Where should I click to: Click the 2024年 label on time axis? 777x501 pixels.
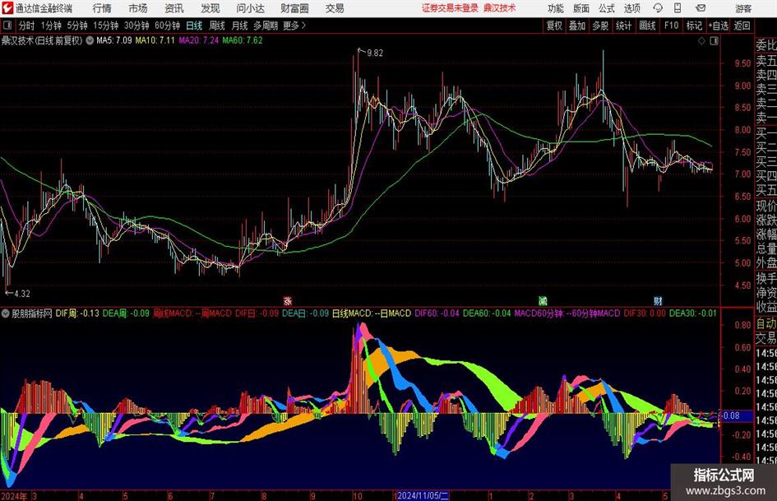click(14, 496)
